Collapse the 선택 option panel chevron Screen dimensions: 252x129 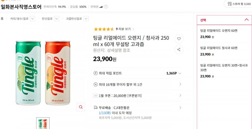pos(246,20)
